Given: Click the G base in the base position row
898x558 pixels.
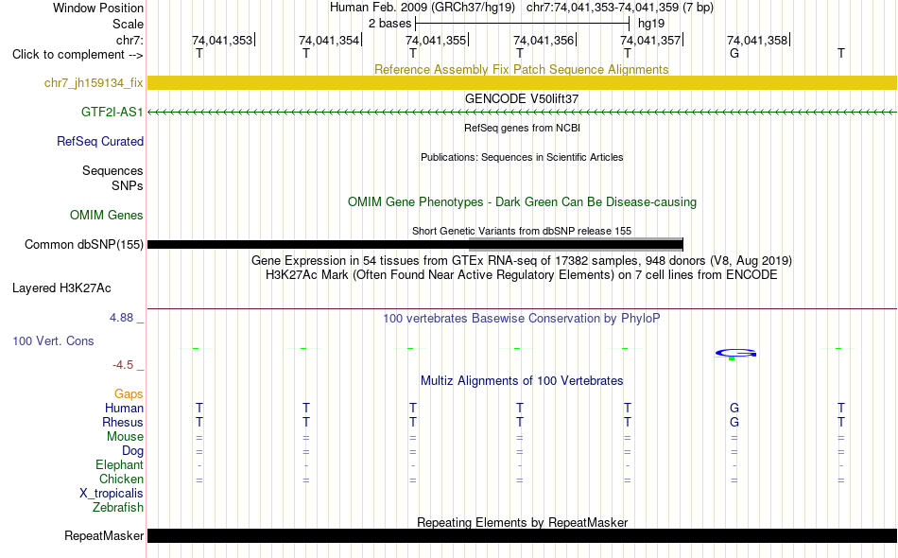Looking at the screenshot, I should click(x=734, y=53).
